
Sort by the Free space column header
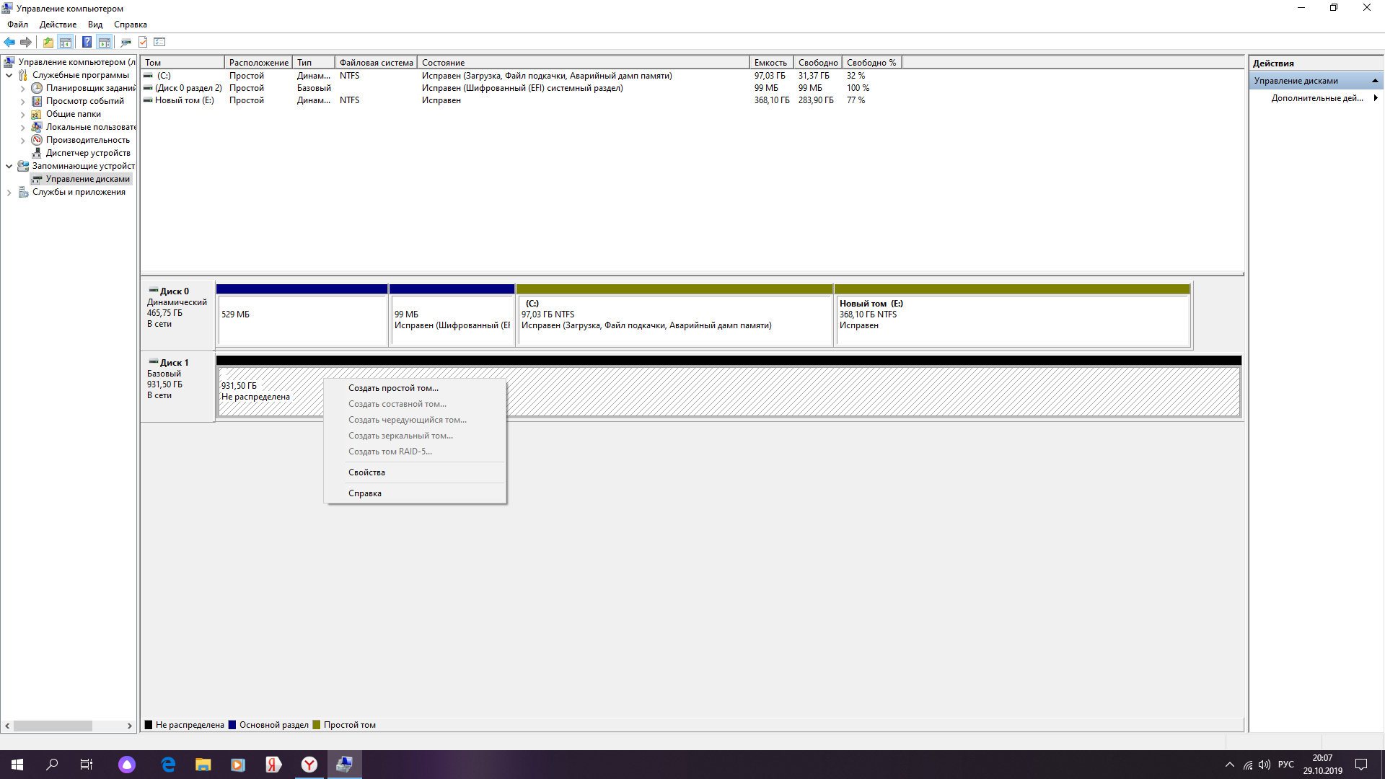click(x=817, y=63)
